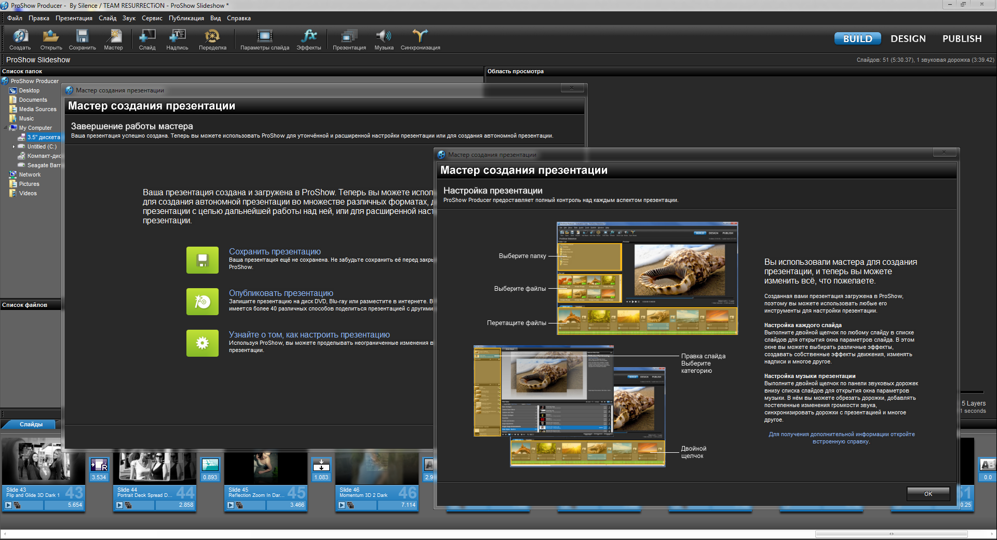
Task: Open the Публикация menu
Action: click(186, 18)
